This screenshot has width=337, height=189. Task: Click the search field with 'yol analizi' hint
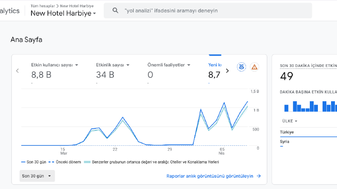pos(208,11)
